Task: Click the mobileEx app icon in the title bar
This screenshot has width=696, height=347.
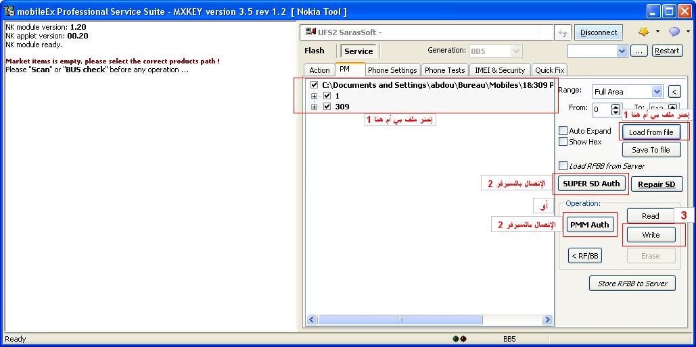Action: coord(9,11)
